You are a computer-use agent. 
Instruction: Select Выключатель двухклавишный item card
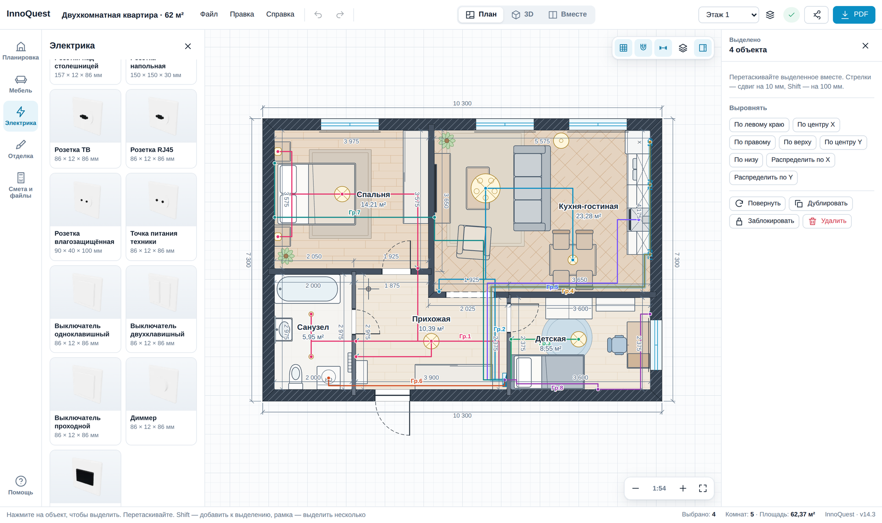pyautogui.click(x=161, y=309)
